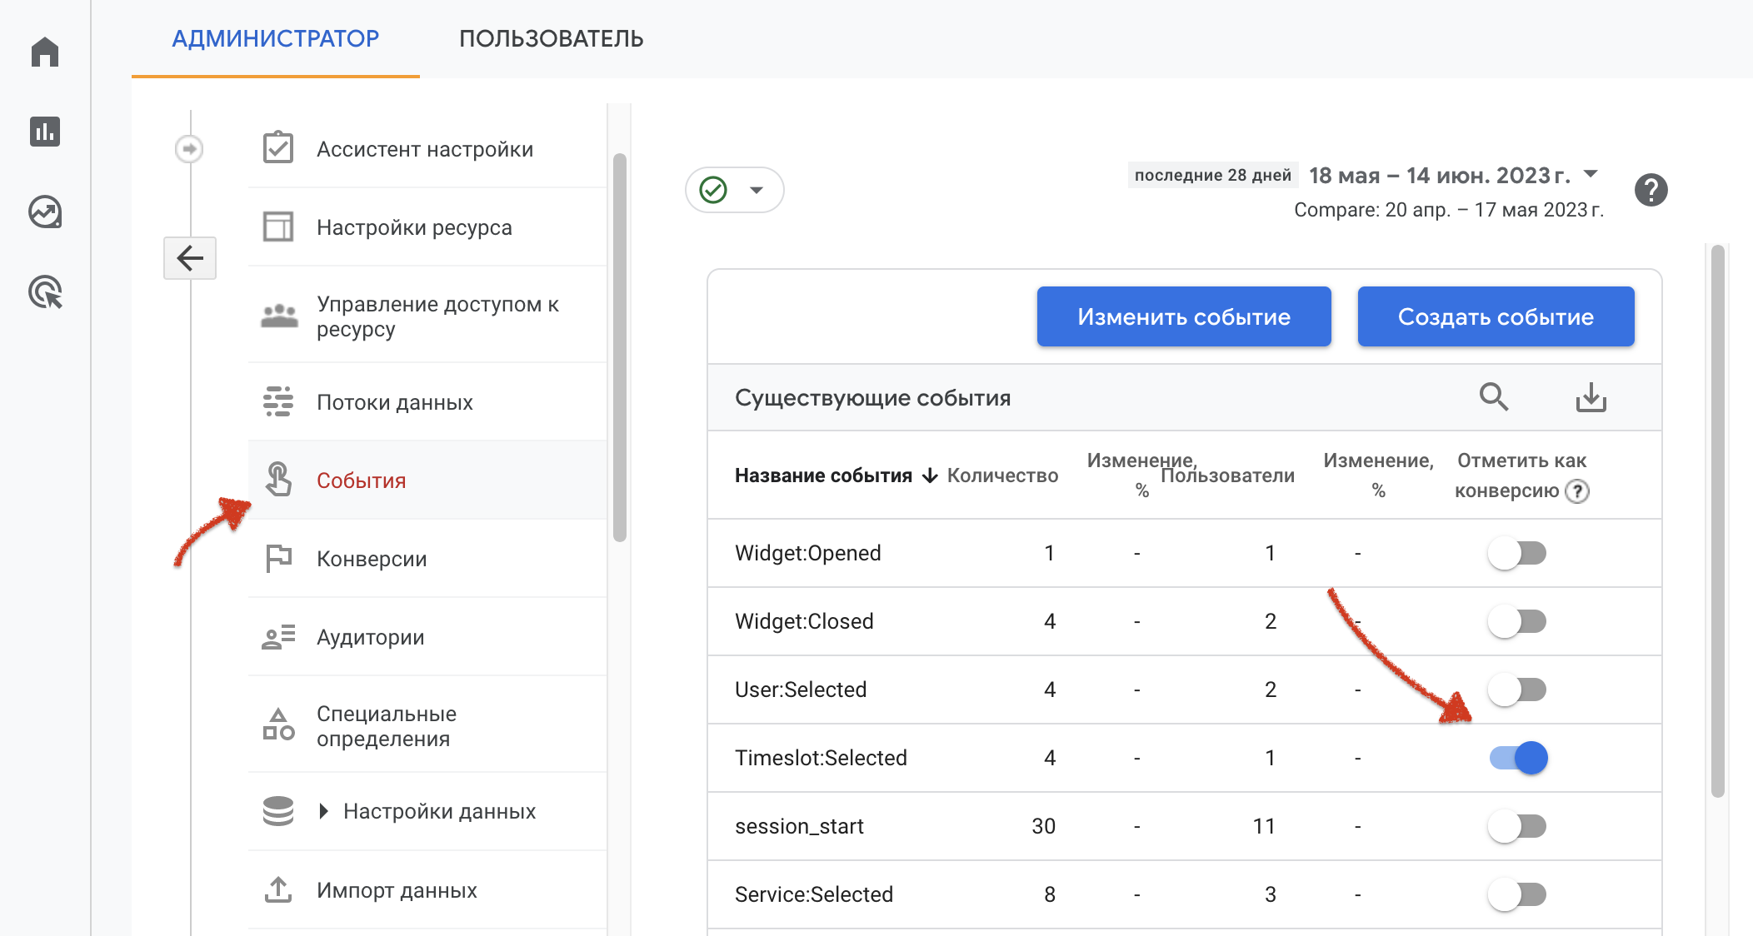Sort by Название события arrow
1753x936 pixels.
[x=931, y=475]
